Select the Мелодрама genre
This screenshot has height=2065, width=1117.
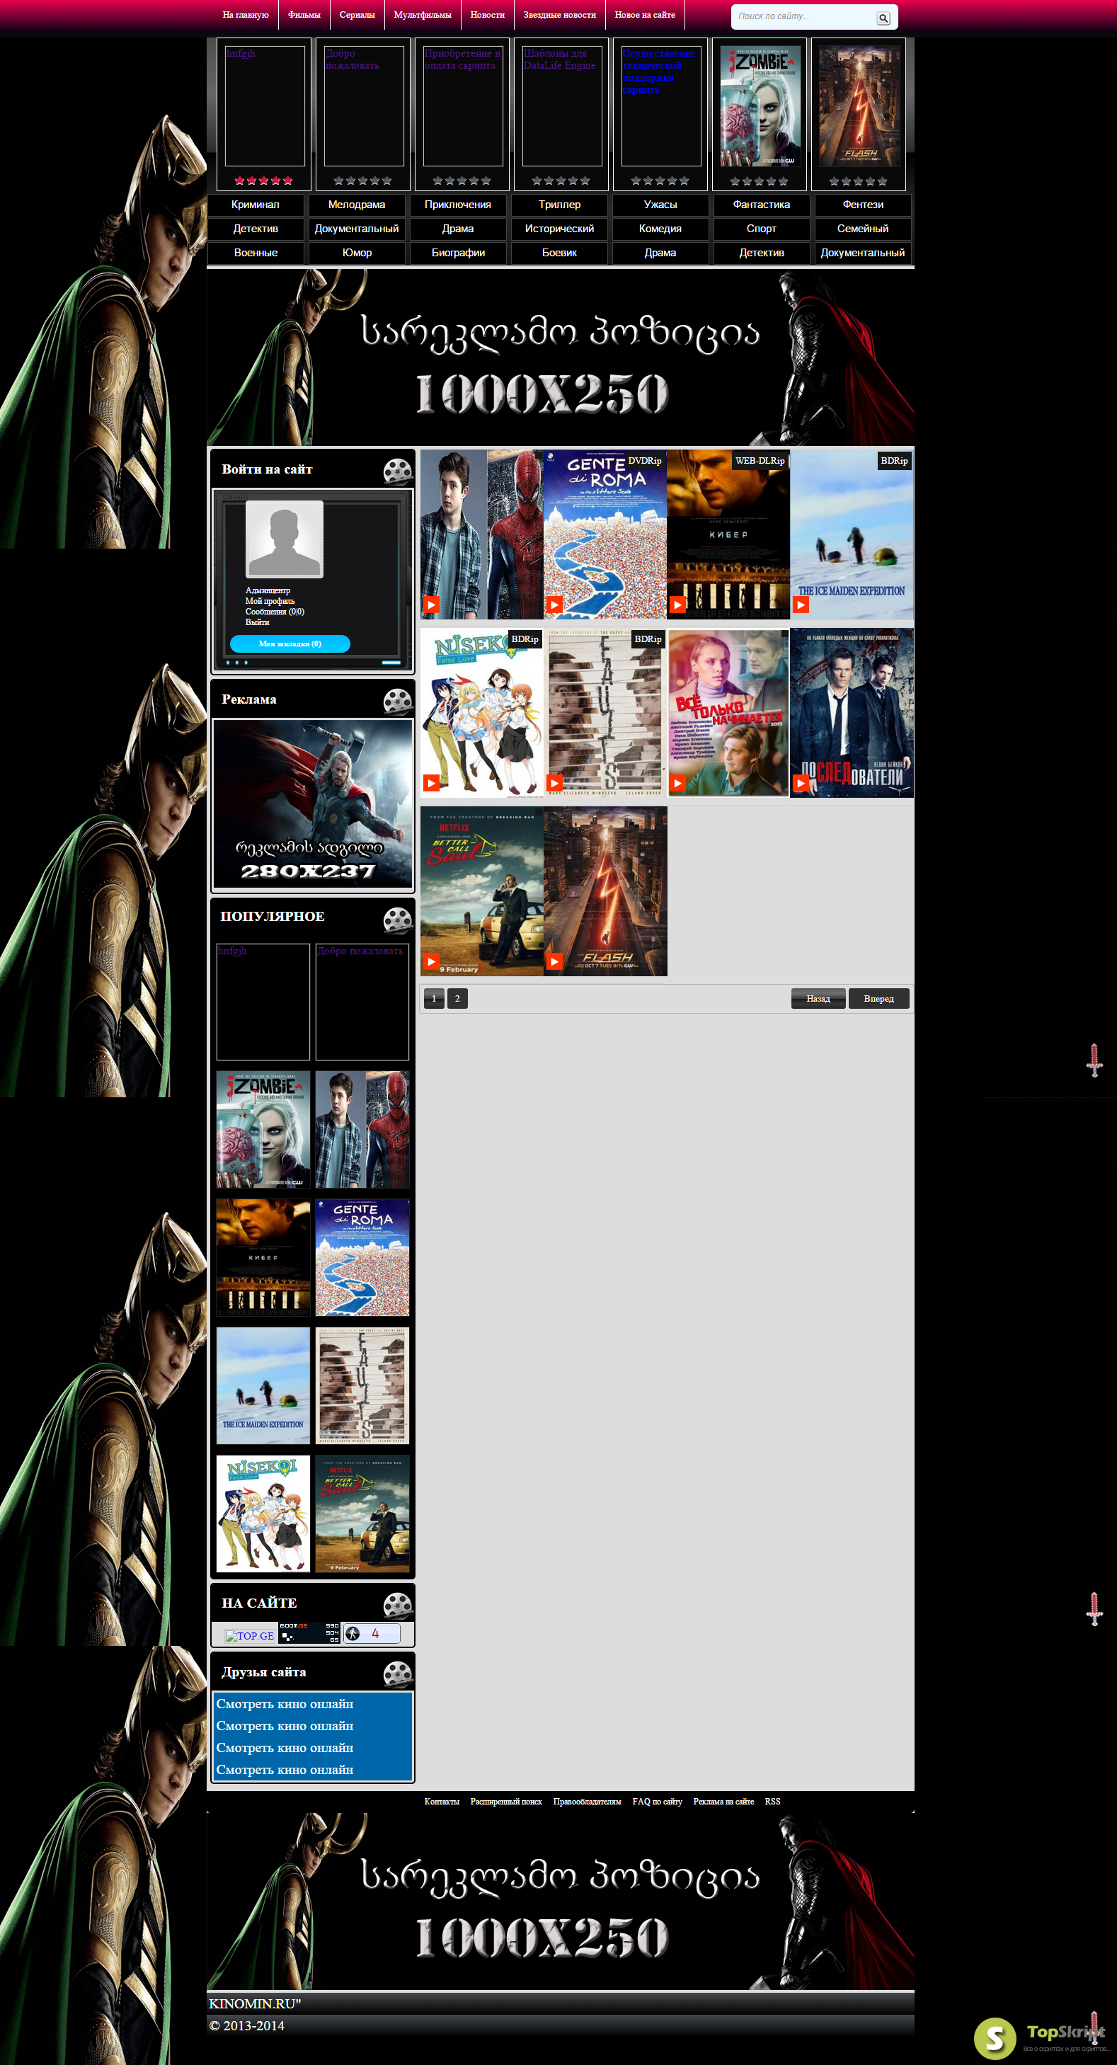click(357, 205)
